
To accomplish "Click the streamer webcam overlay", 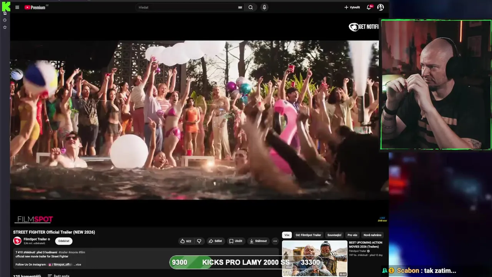I will tap(436, 85).
